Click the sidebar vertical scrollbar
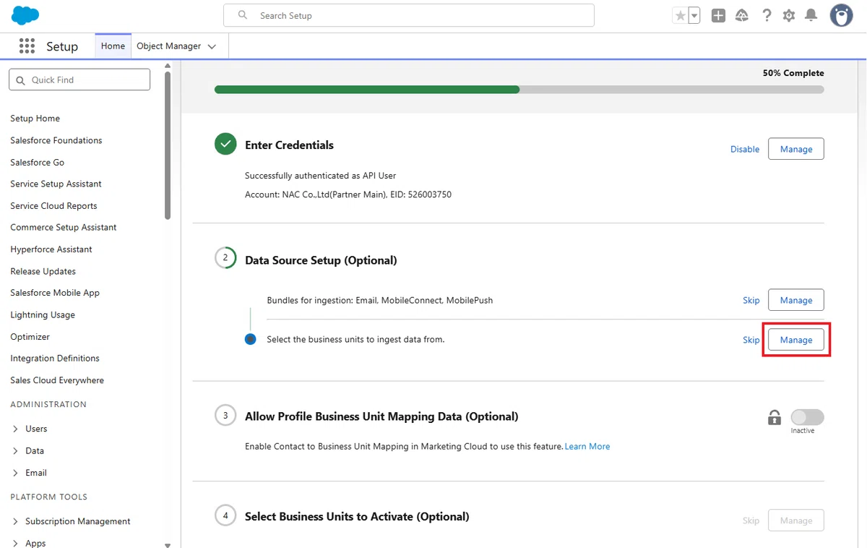Image resolution: width=867 pixels, height=548 pixels. pyautogui.click(x=168, y=145)
